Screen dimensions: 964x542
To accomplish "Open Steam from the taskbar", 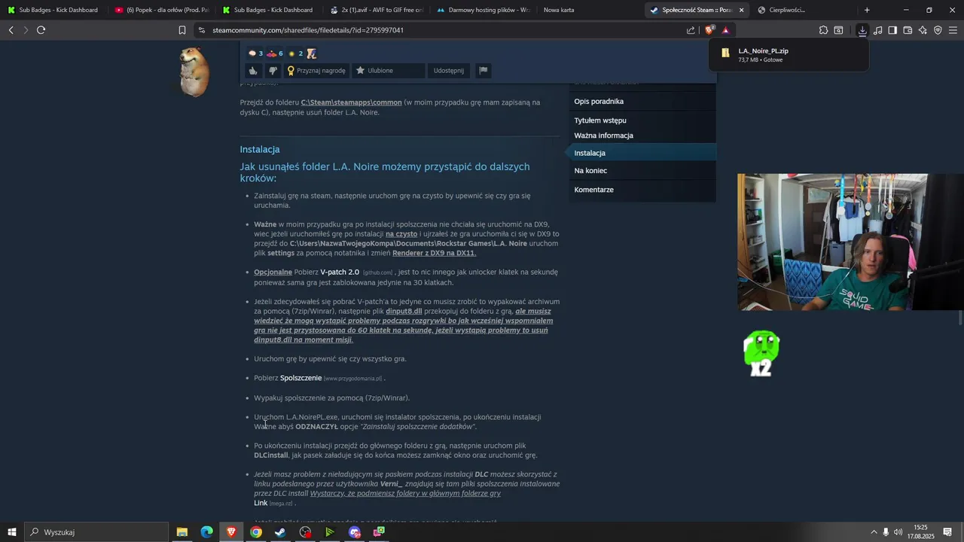I will click(280, 532).
